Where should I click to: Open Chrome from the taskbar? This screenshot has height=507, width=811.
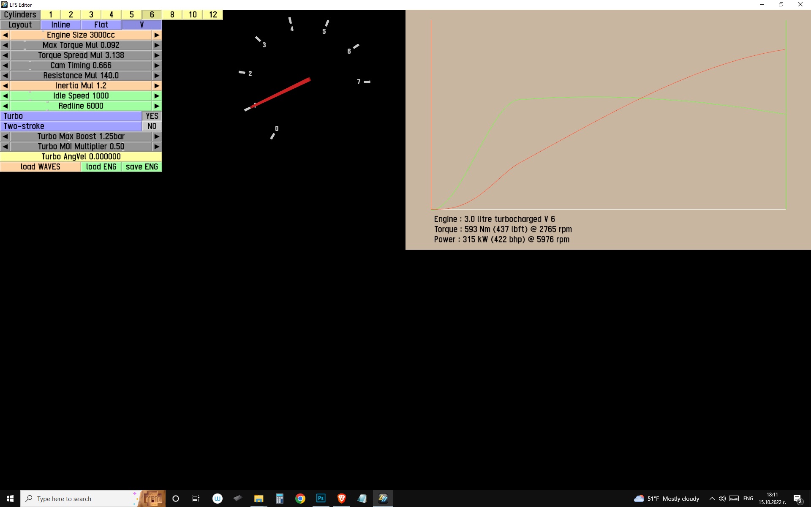pos(300,499)
